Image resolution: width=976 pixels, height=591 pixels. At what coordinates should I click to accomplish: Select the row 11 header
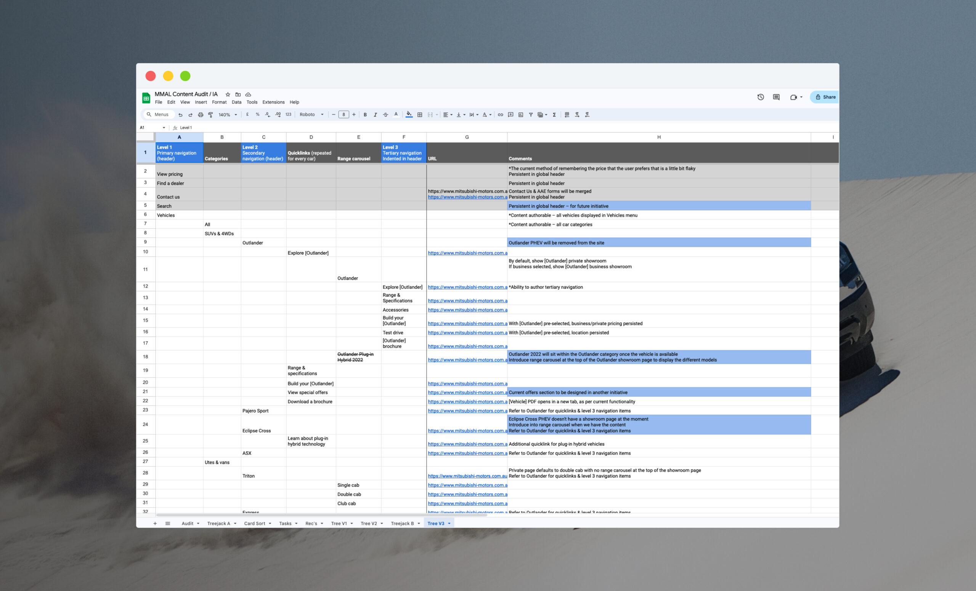[145, 269]
